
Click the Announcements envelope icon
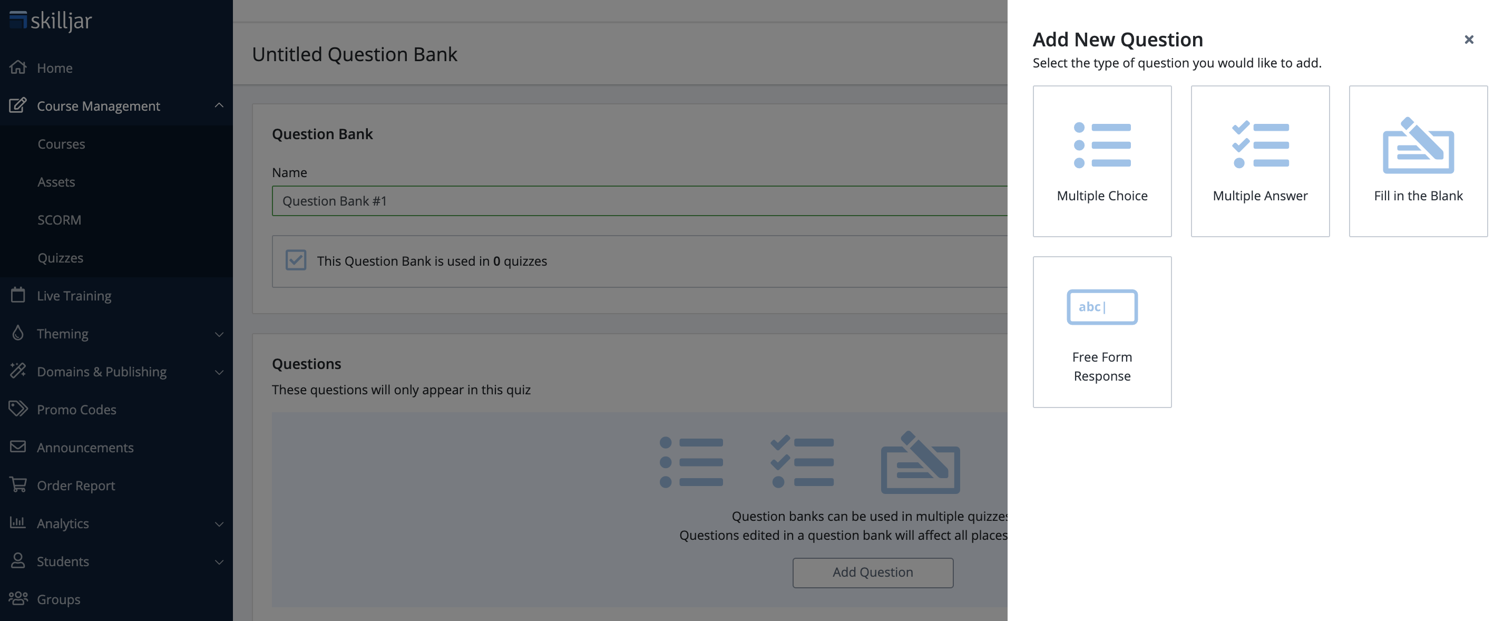click(x=18, y=447)
